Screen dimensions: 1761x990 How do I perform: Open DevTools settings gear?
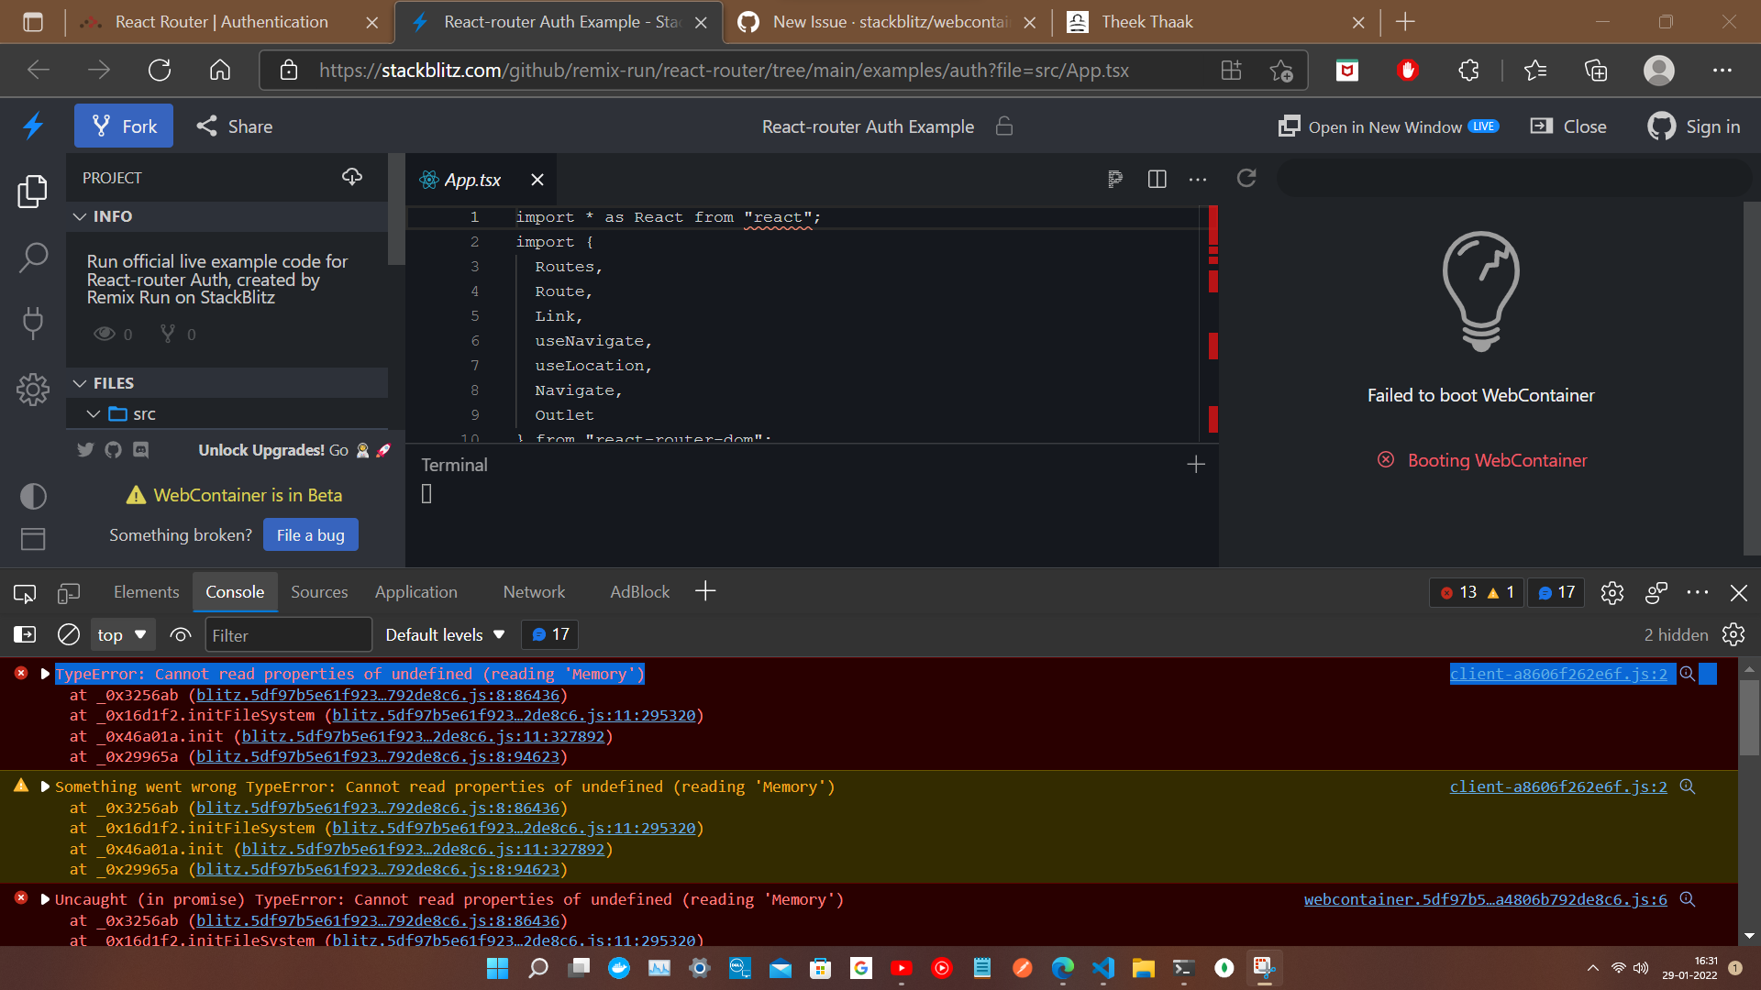(x=1612, y=593)
